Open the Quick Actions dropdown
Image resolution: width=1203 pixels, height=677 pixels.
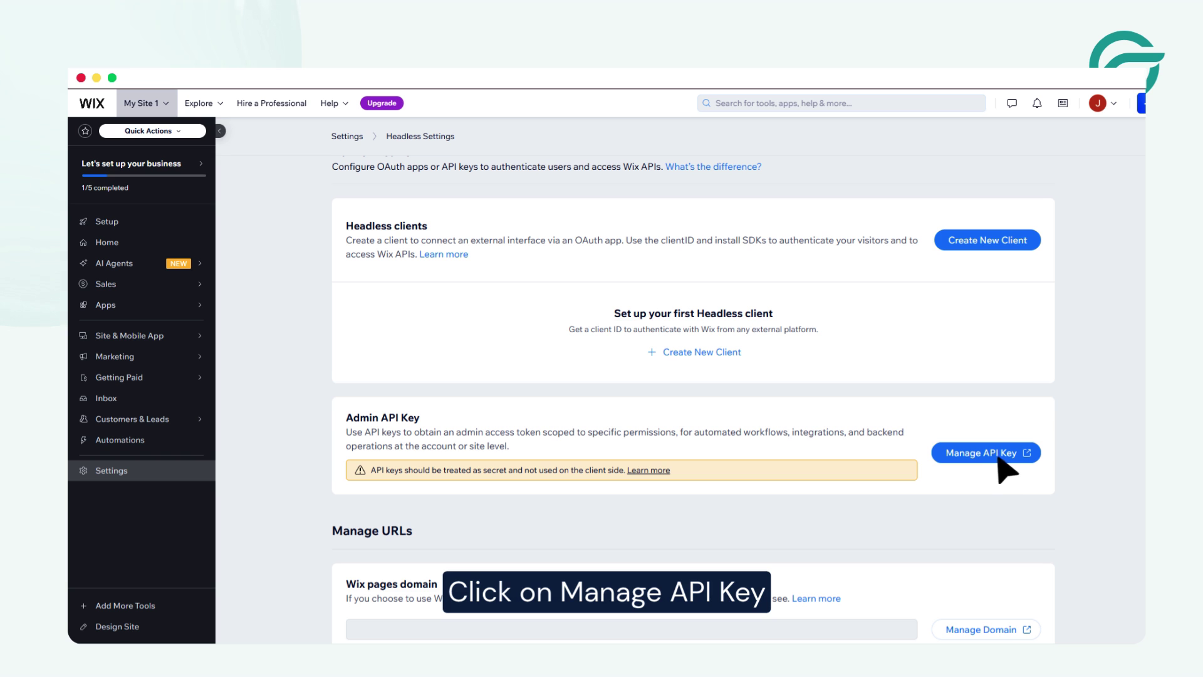[152, 131]
